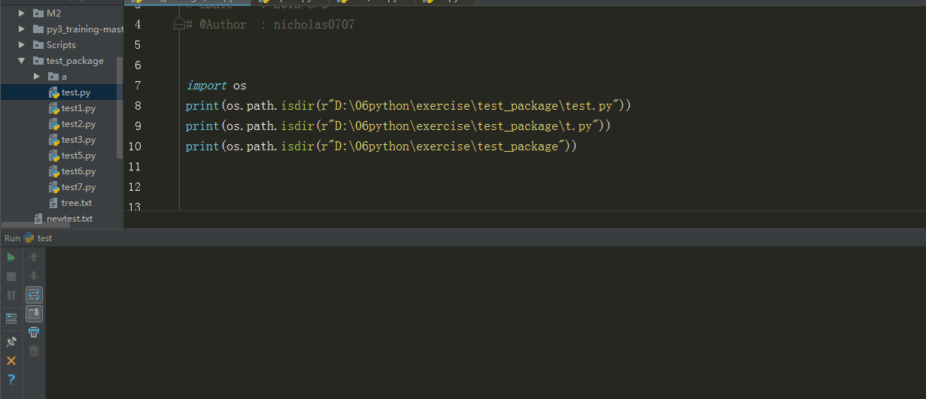
Task: Place cursor on 'nicholas0707' author comment
Action: [x=314, y=25]
